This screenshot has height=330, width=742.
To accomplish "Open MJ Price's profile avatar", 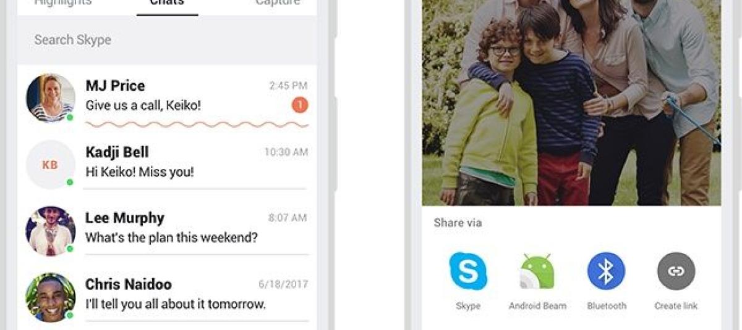I will [x=51, y=98].
